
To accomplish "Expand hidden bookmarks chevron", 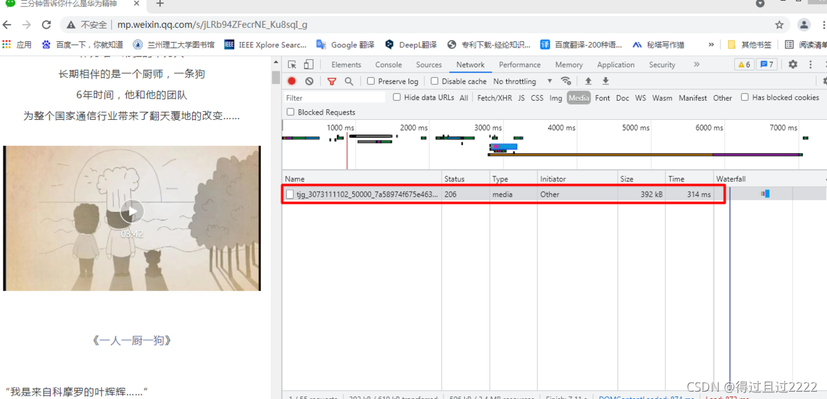I will click(711, 45).
